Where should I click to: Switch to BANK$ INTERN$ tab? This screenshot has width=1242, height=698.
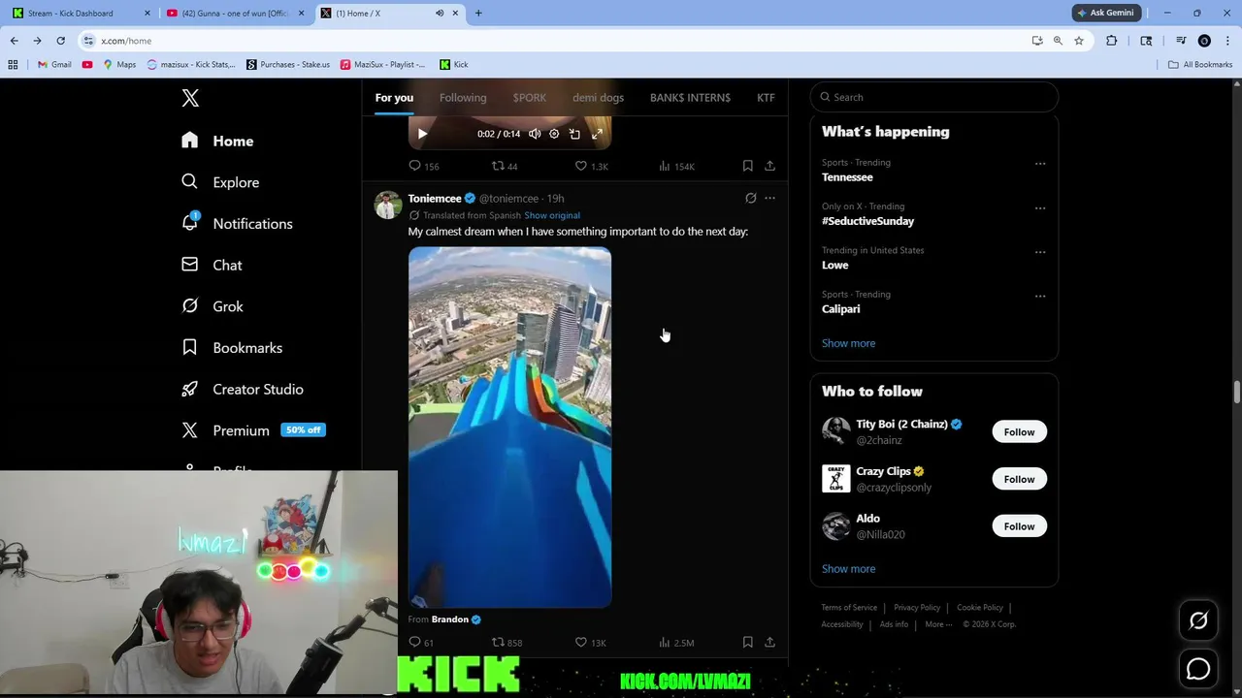click(x=690, y=97)
